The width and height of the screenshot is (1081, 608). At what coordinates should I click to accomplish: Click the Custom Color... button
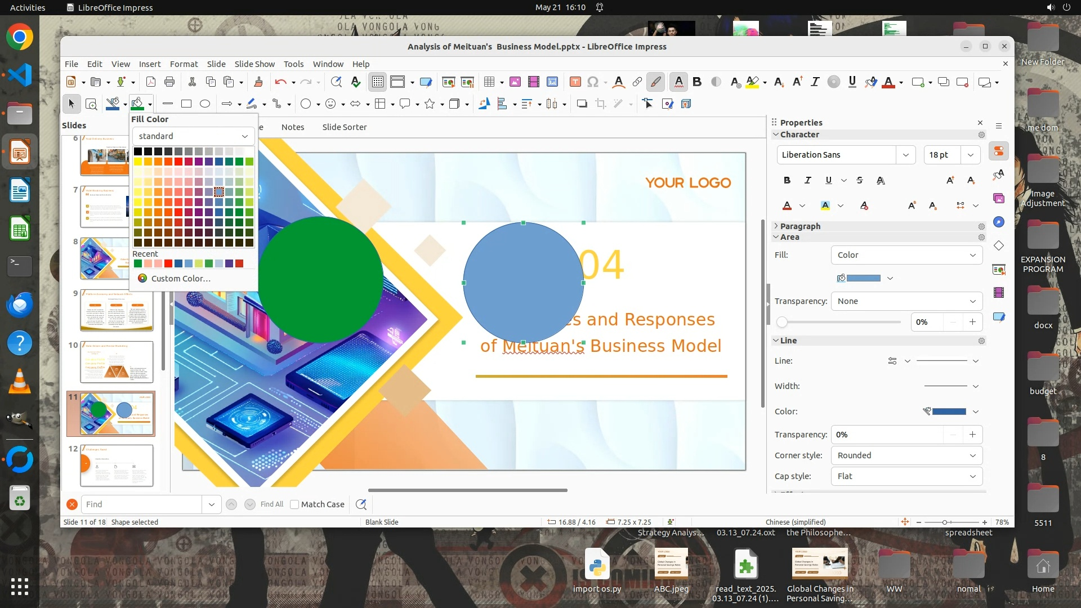pyautogui.click(x=180, y=278)
